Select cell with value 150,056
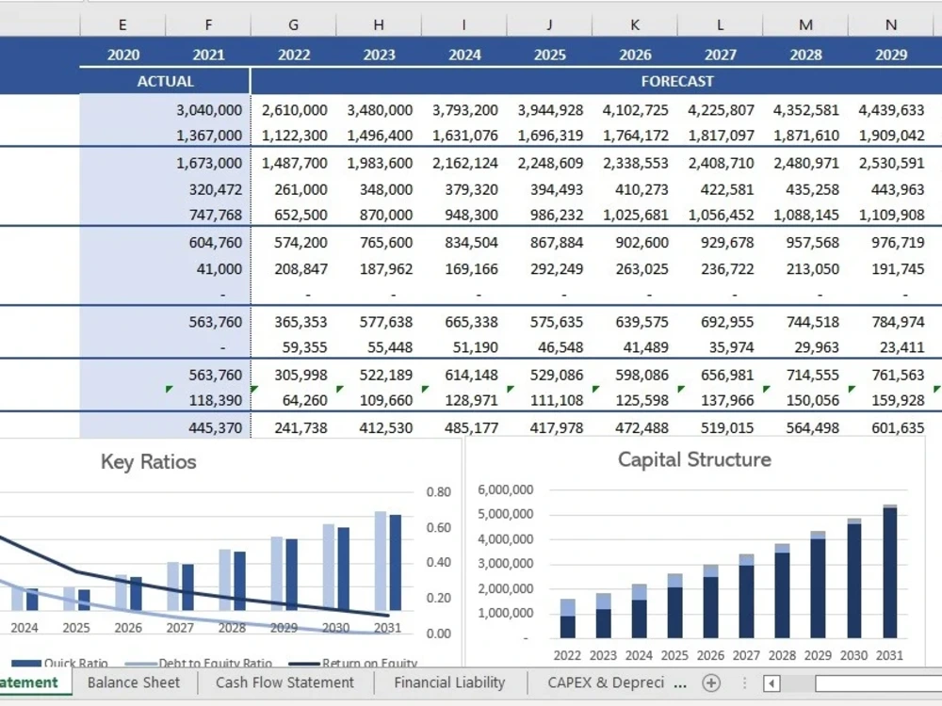942x706 pixels. pos(805,400)
